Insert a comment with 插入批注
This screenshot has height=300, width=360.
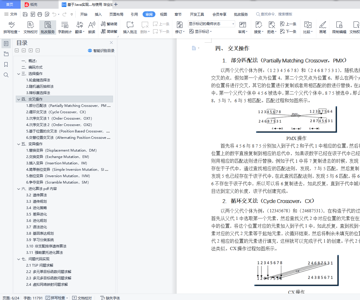(x=130, y=28)
